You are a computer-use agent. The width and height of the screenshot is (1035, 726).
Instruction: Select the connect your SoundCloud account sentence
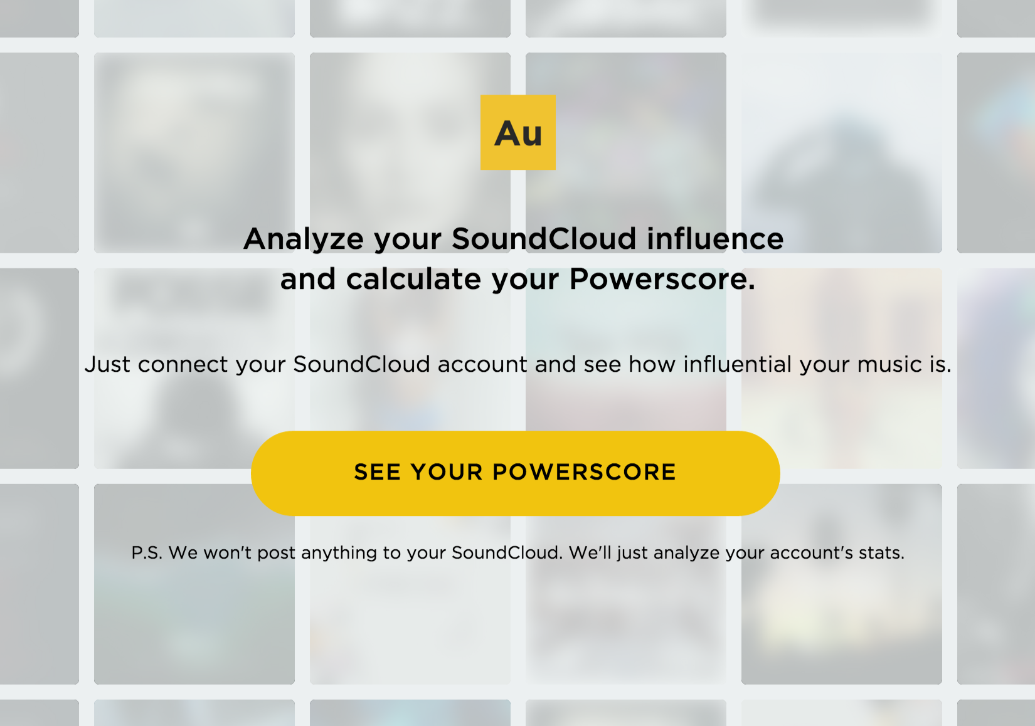point(518,364)
